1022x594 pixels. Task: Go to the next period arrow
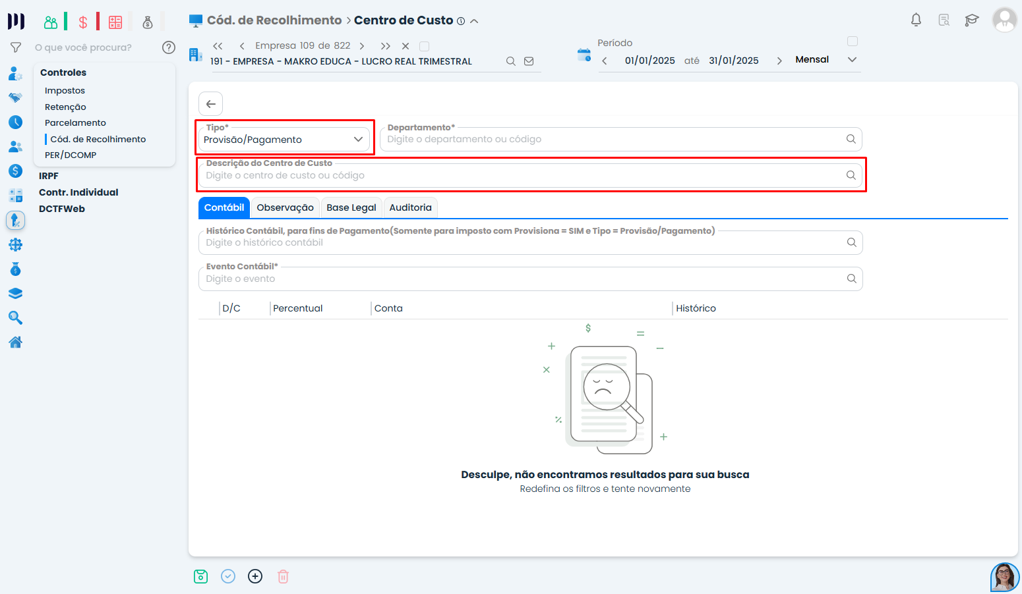tap(779, 61)
